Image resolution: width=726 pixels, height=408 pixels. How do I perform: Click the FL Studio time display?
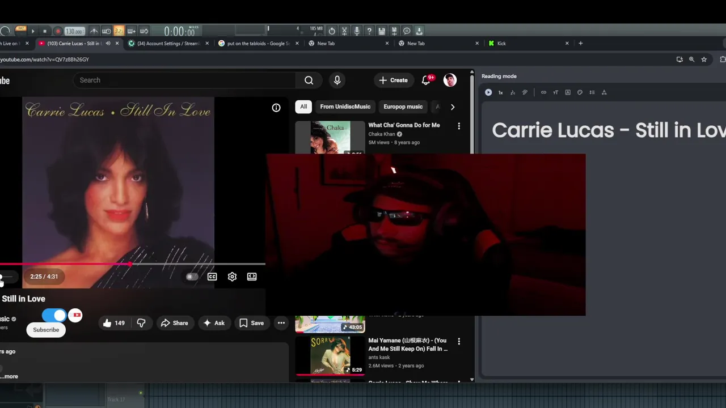179,31
